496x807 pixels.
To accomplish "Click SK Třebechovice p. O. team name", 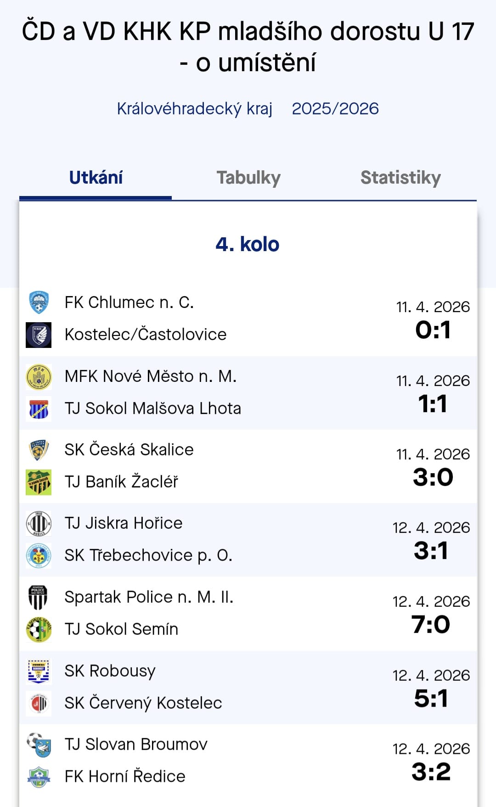I will tap(148, 555).
